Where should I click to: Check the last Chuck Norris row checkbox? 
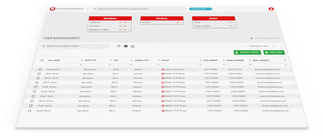[29, 111]
